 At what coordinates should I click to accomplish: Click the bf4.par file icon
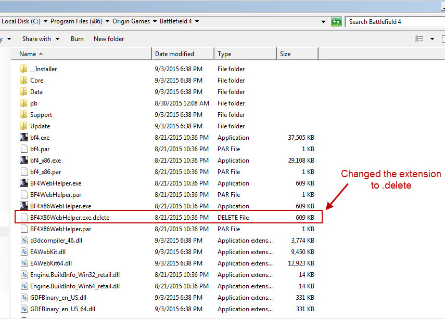pyautogui.click(x=24, y=149)
